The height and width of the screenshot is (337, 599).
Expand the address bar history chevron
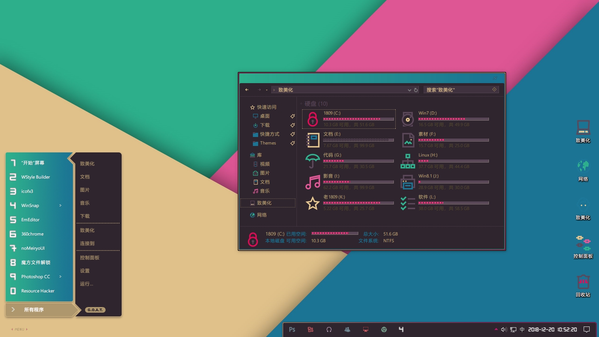coord(409,90)
